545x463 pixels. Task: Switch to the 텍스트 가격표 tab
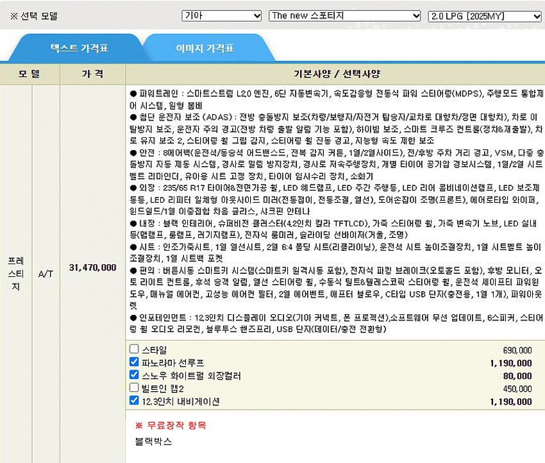click(80, 48)
